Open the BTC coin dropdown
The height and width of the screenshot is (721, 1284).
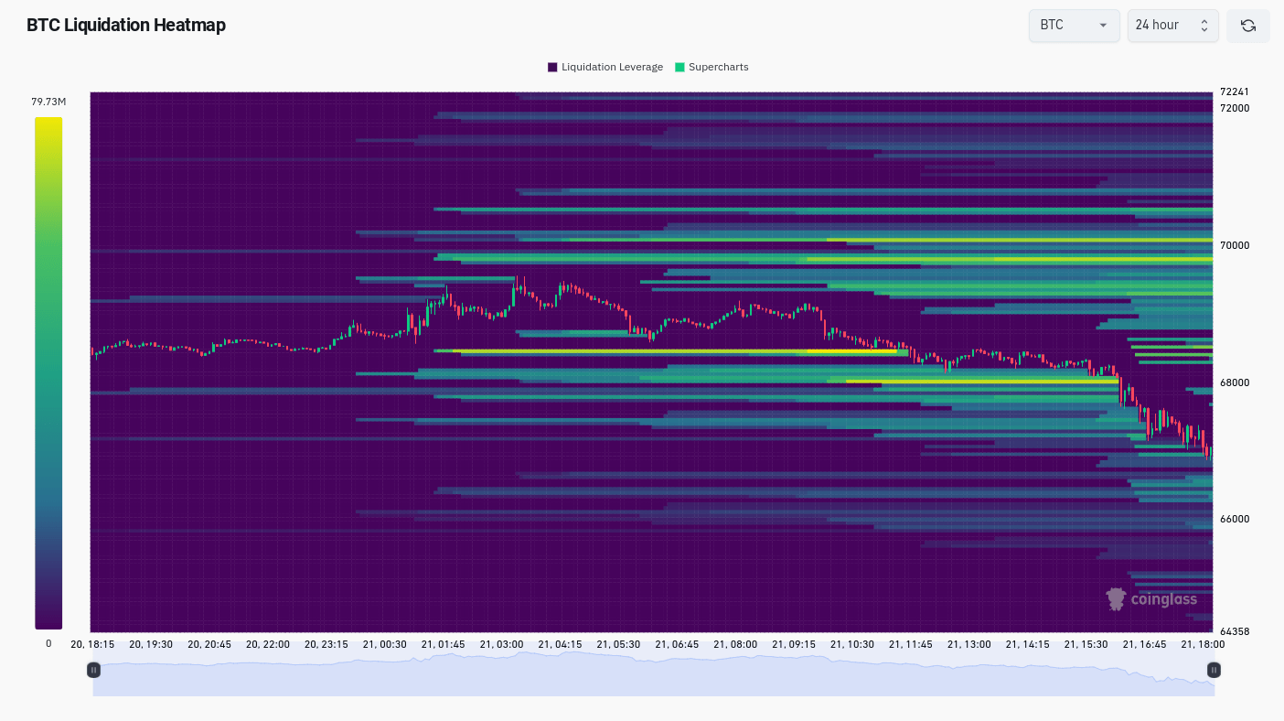point(1074,26)
